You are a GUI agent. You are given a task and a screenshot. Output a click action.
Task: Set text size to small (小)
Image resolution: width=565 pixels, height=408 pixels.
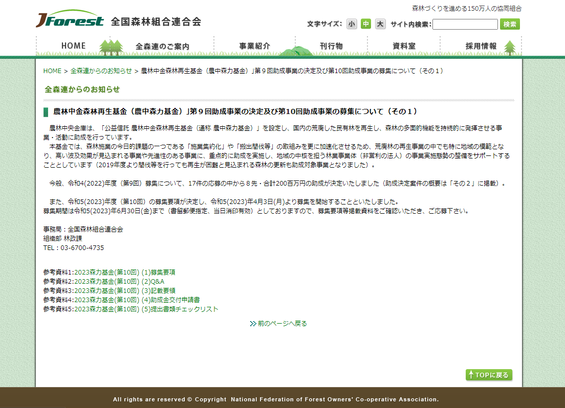[x=352, y=24]
